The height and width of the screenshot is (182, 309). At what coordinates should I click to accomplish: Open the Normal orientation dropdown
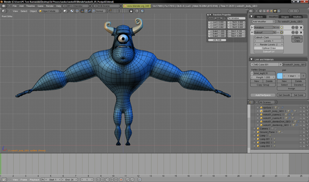[101, 11]
